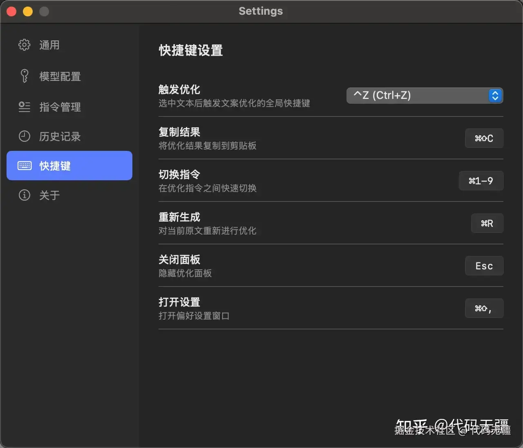Click the list icon beside 指令管理
The height and width of the screenshot is (448, 523).
[x=25, y=107]
